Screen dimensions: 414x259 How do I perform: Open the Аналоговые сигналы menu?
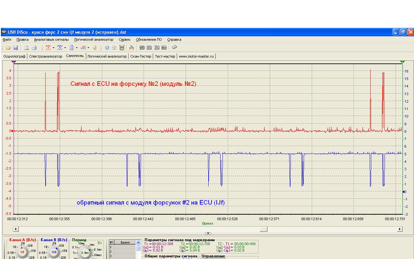tap(51, 39)
